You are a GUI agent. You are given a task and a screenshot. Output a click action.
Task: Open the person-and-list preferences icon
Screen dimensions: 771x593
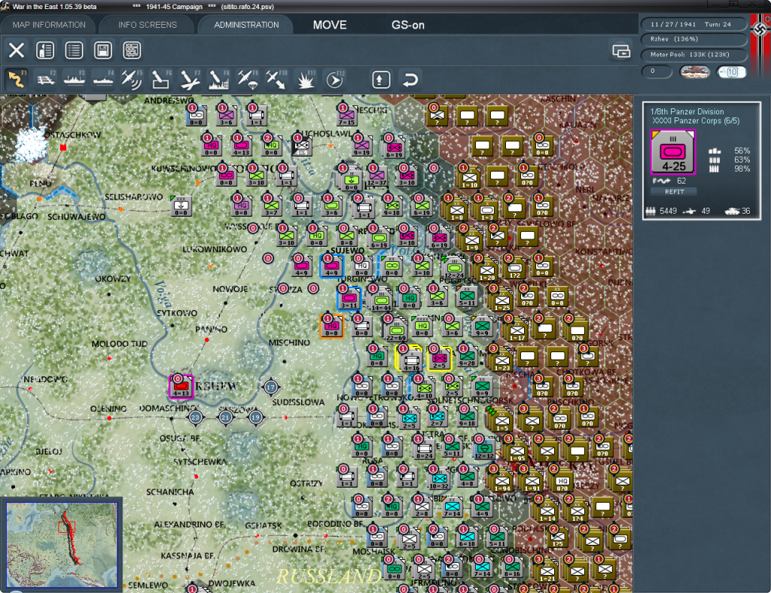(x=45, y=50)
